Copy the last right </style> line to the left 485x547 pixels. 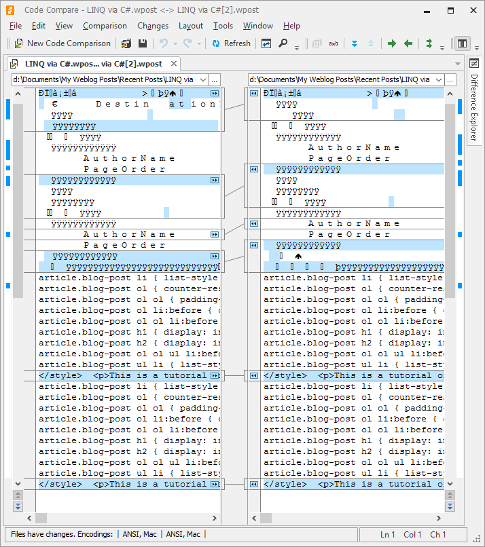(254, 484)
